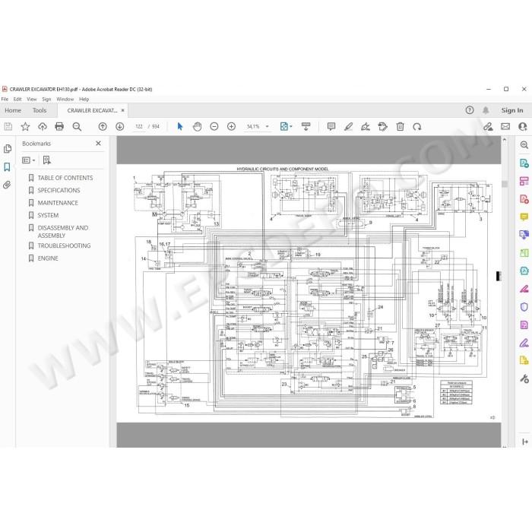
Task: Click the Sign In link
Action: [x=512, y=110]
